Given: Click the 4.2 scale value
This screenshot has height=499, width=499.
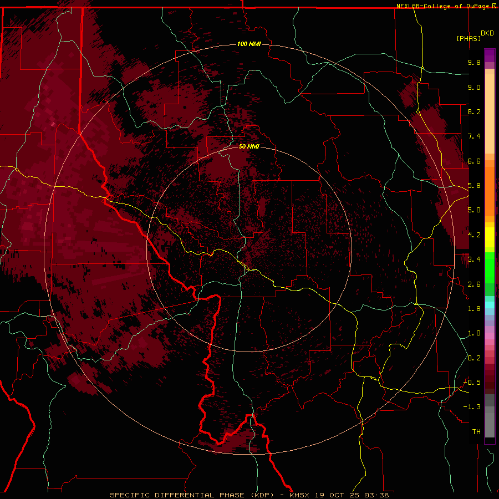Looking at the screenshot, I should coord(474,235).
